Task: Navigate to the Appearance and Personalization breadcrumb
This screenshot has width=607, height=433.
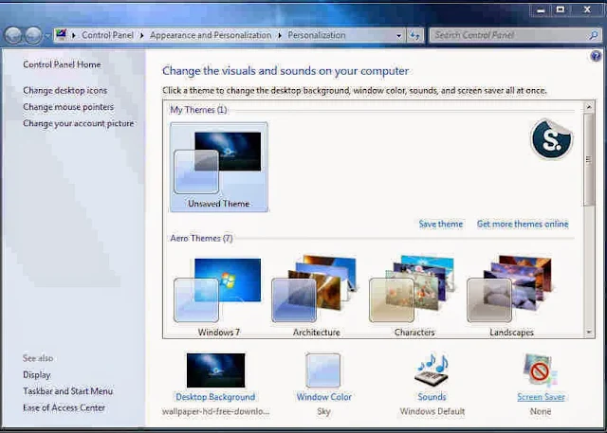Action: coord(211,35)
